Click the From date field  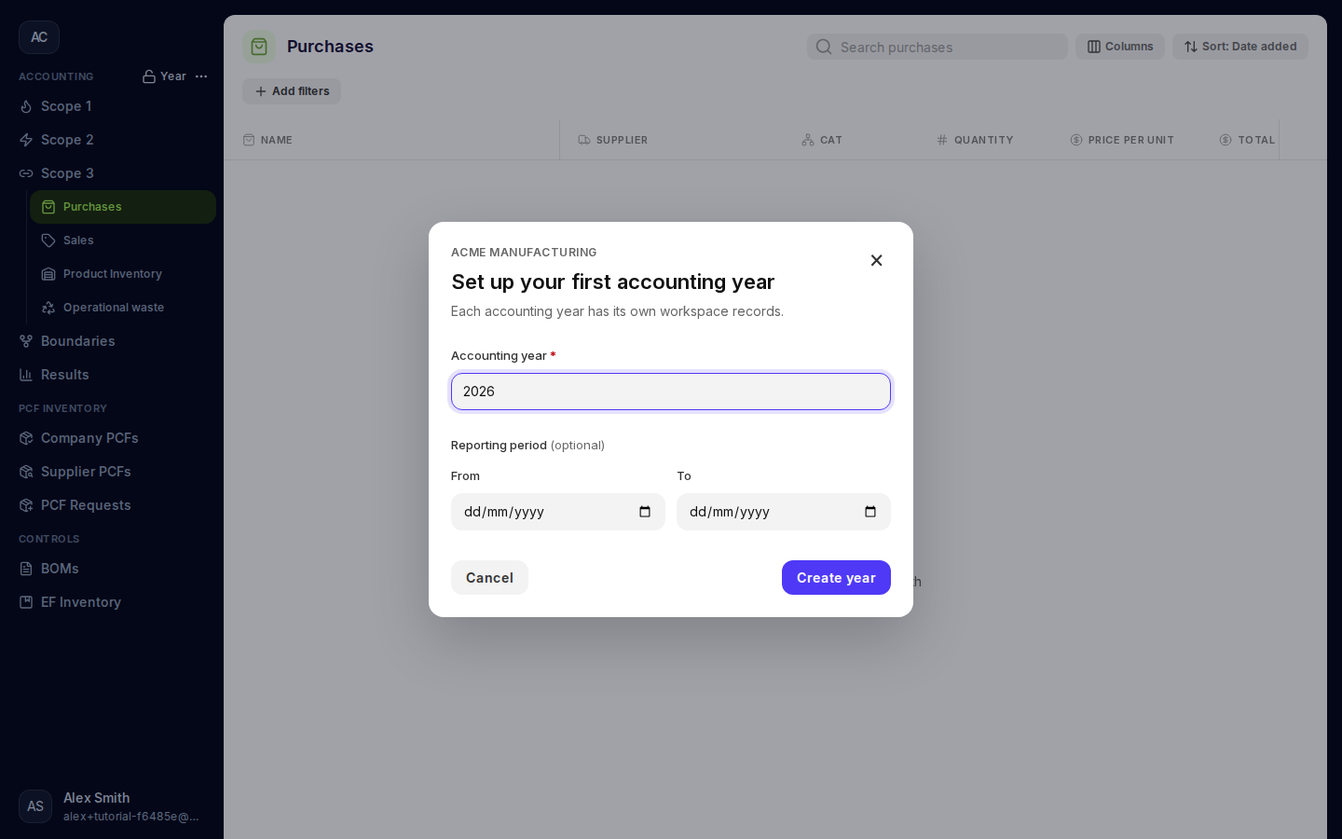pos(558,512)
